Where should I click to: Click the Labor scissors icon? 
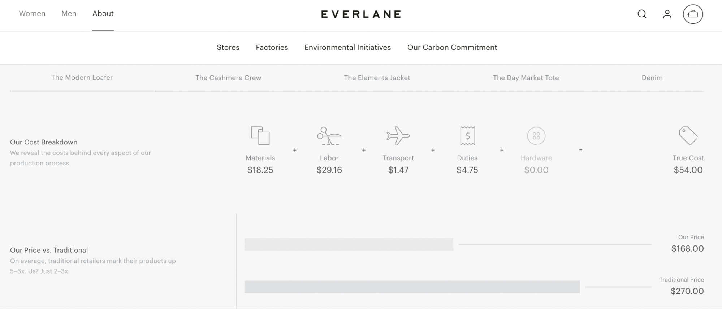(329, 136)
